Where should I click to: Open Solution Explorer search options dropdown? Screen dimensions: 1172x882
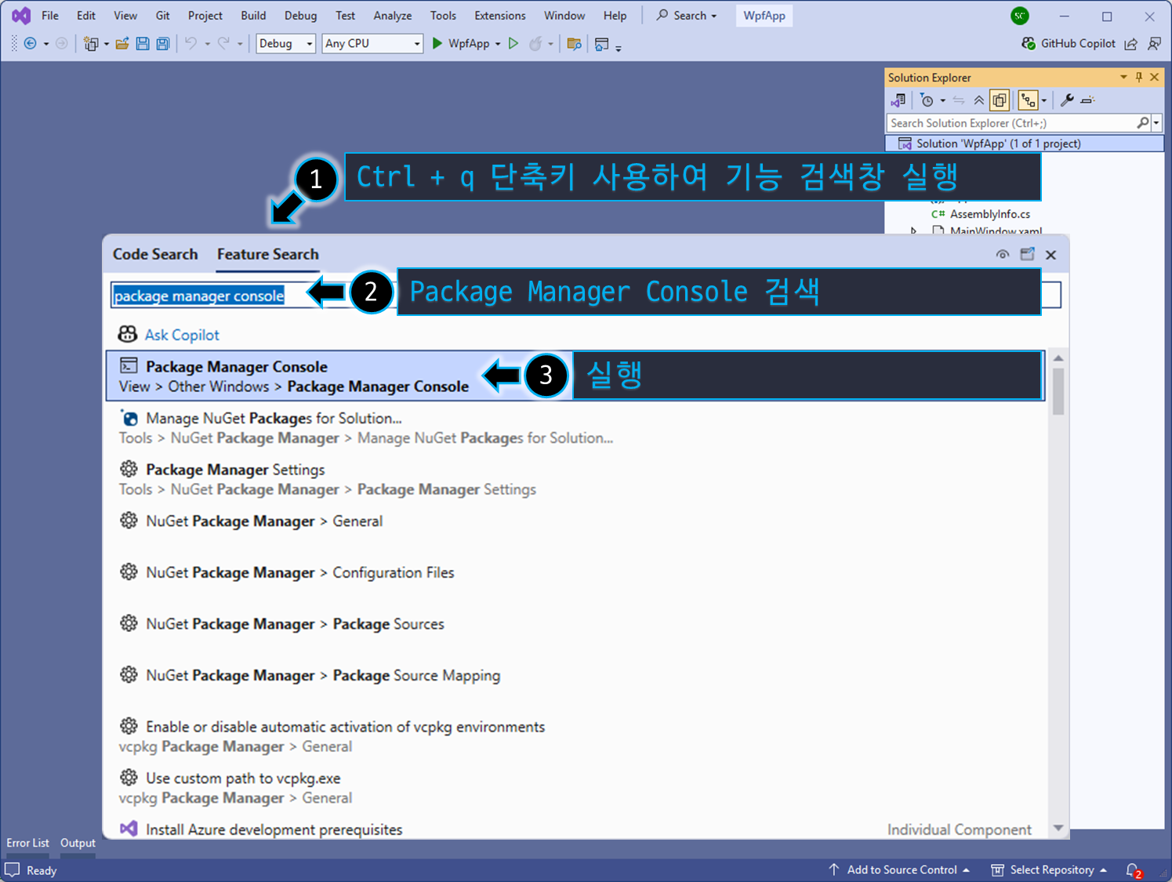click(1156, 123)
